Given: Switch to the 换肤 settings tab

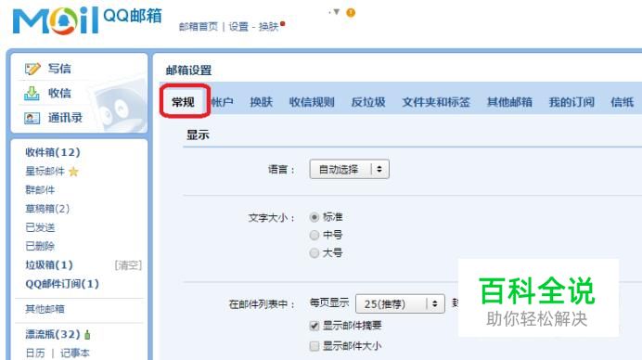Looking at the screenshot, I should [x=262, y=102].
